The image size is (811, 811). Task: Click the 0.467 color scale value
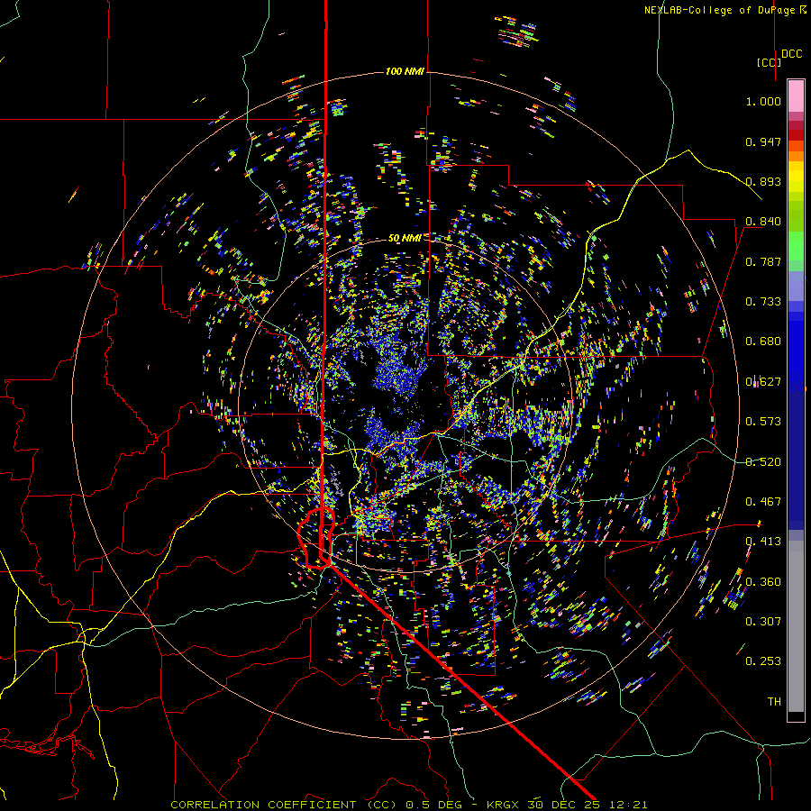763,502
